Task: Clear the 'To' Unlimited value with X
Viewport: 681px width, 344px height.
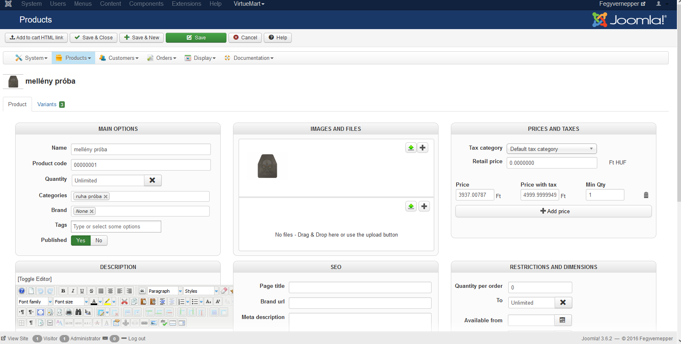Action: 563,303
